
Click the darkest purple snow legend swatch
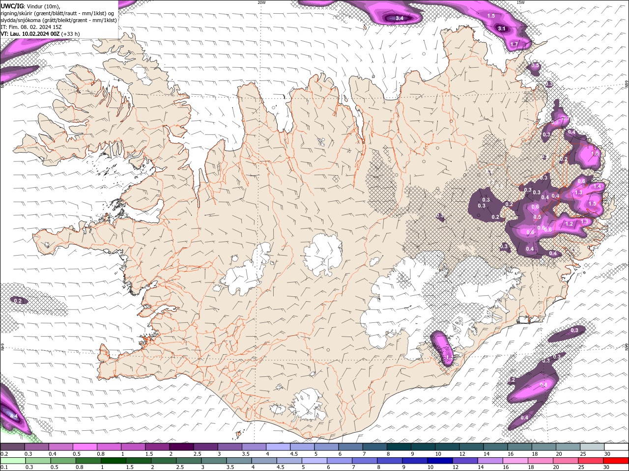[181, 447]
